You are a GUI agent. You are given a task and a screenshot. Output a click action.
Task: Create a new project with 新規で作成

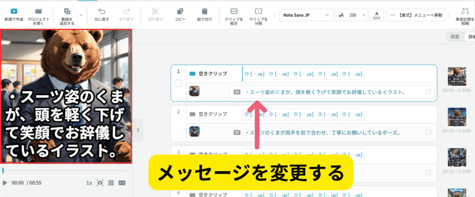[14, 15]
